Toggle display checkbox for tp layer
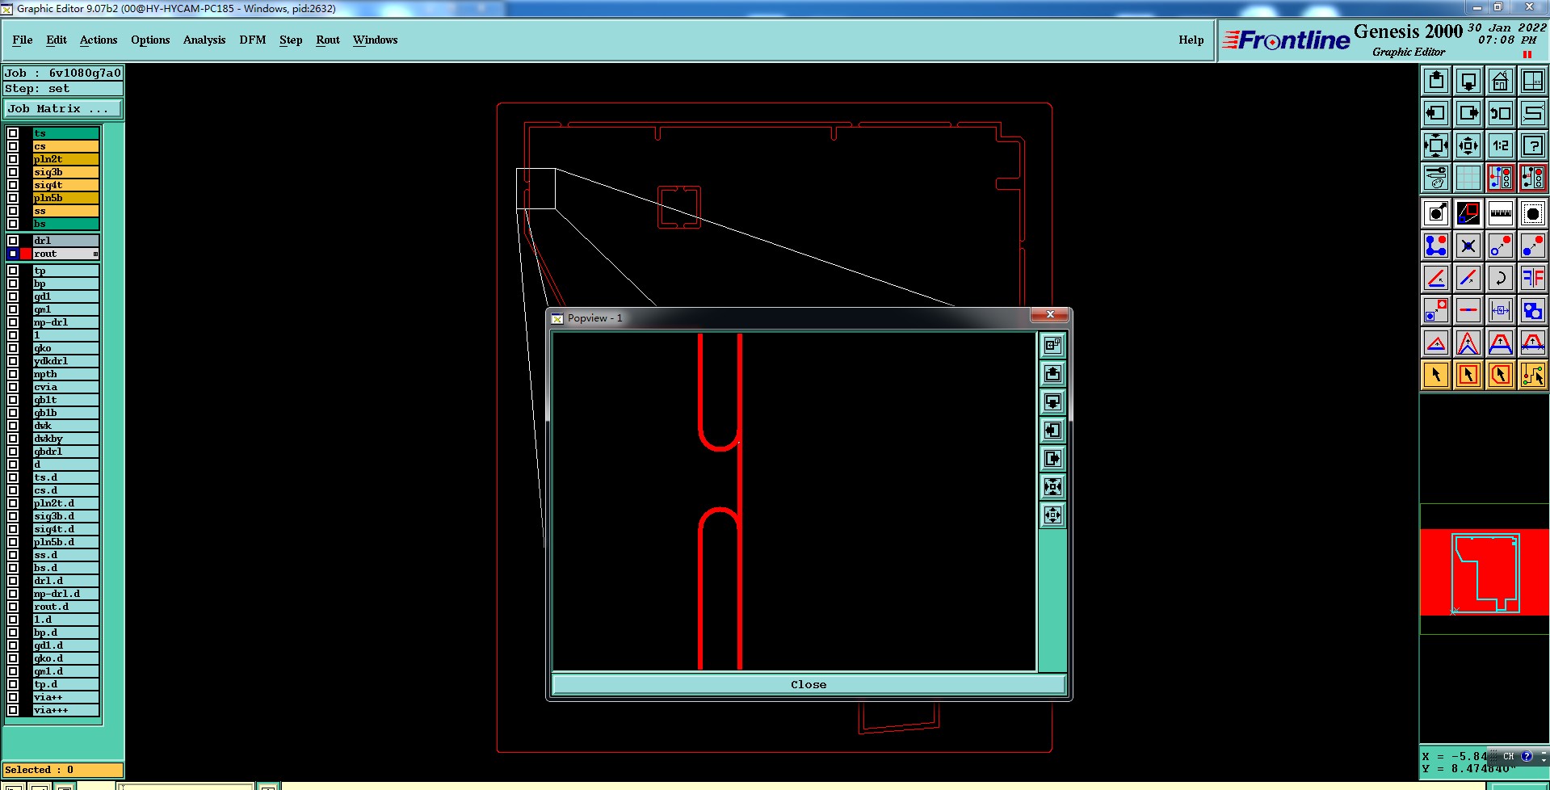The image size is (1550, 790). (13, 271)
